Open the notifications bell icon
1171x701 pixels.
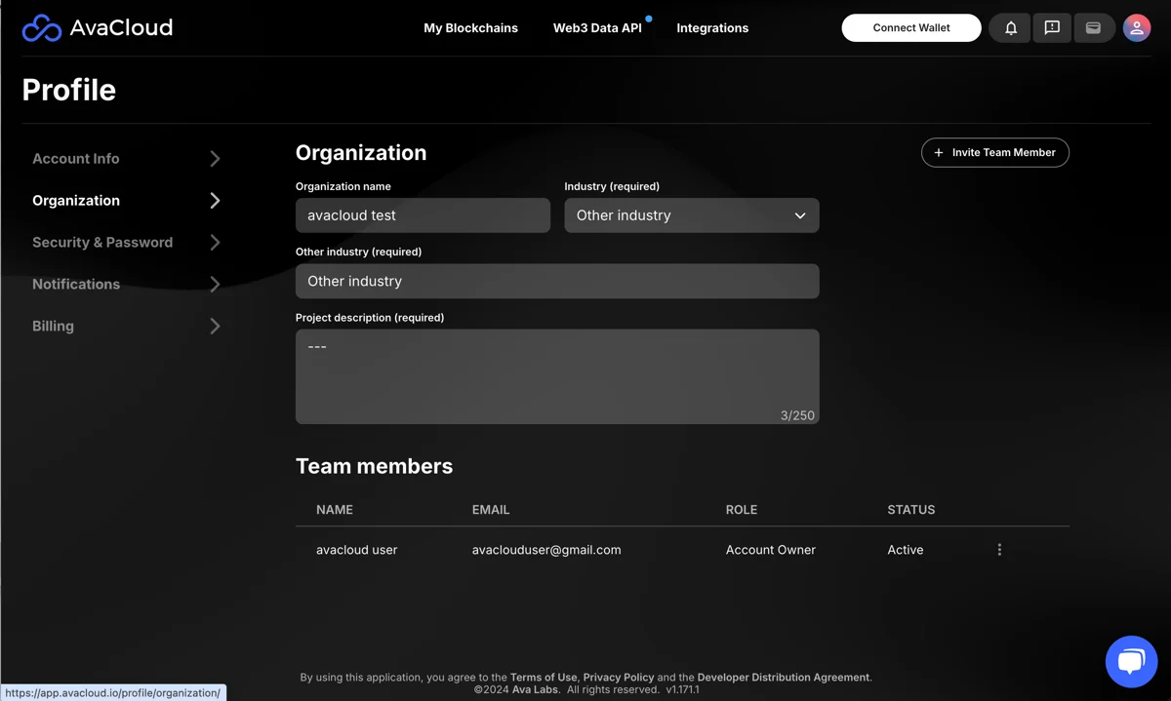tap(1010, 28)
